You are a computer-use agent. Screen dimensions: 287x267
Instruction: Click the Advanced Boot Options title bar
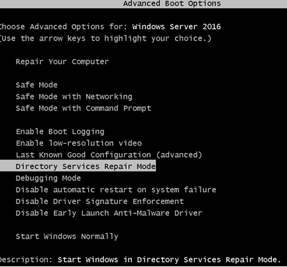(144, 4)
